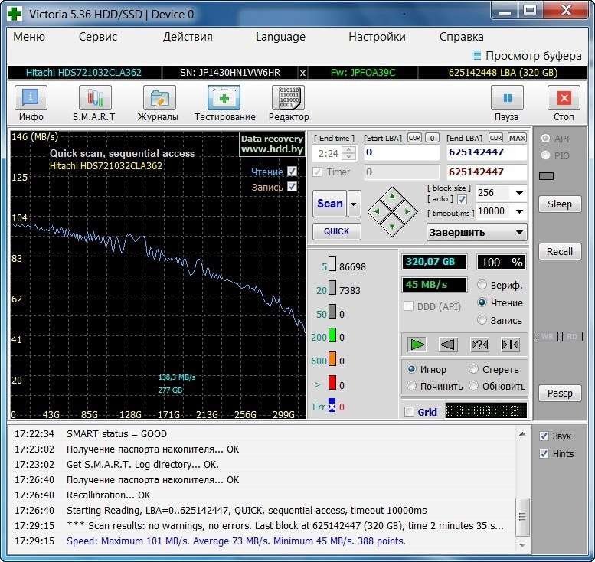Viewport: 595px width, 562px height.
Task: Open the S.M.A.R.T attributes tool
Action: (94, 98)
